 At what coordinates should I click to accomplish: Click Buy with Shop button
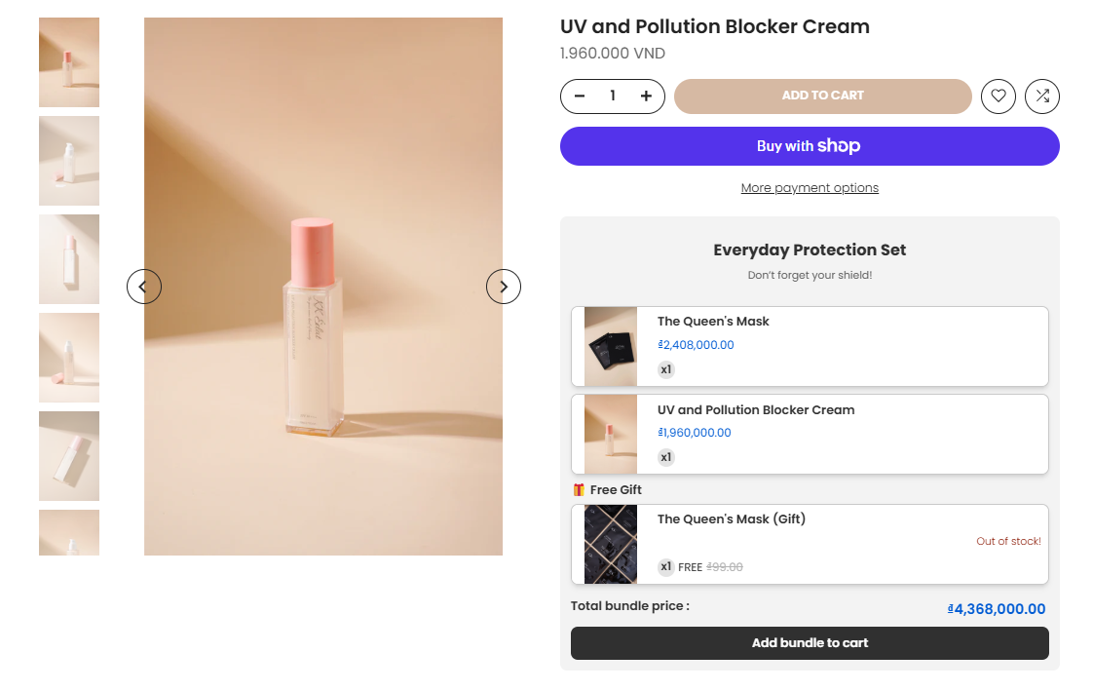point(810,145)
